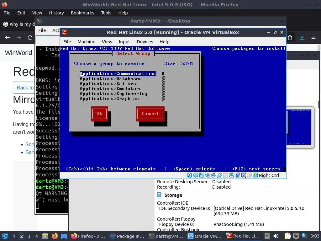Click update notifier icon in system tray
321x241 pixels.
coord(304,236)
